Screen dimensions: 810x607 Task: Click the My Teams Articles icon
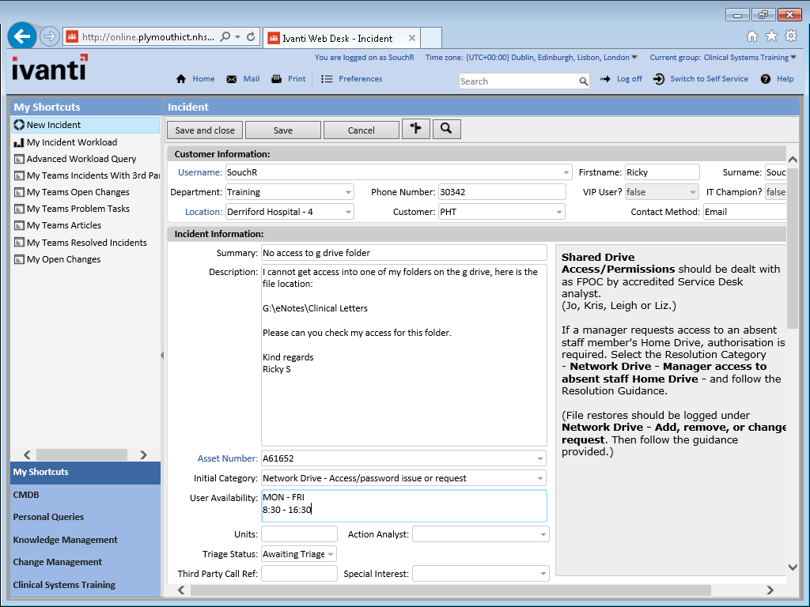point(19,225)
